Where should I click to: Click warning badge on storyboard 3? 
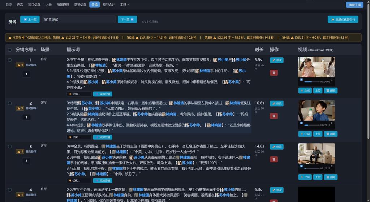pyautogui.click(x=20, y=151)
